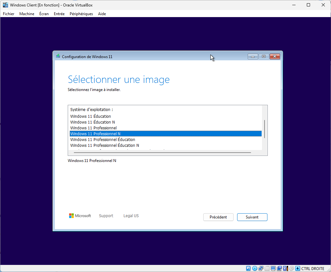The image size is (331, 272).
Task: Open the Écran menu
Action: [44, 14]
